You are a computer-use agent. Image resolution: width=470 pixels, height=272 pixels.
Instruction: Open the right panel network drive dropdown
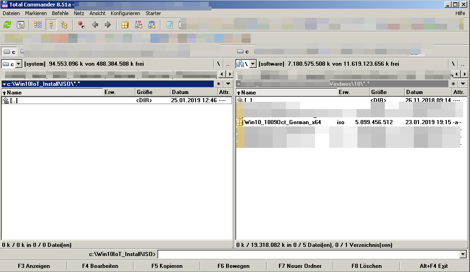tap(253, 64)
